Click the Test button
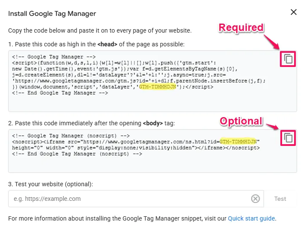This screenshot has height=230, width=304. tap(280, 199)
